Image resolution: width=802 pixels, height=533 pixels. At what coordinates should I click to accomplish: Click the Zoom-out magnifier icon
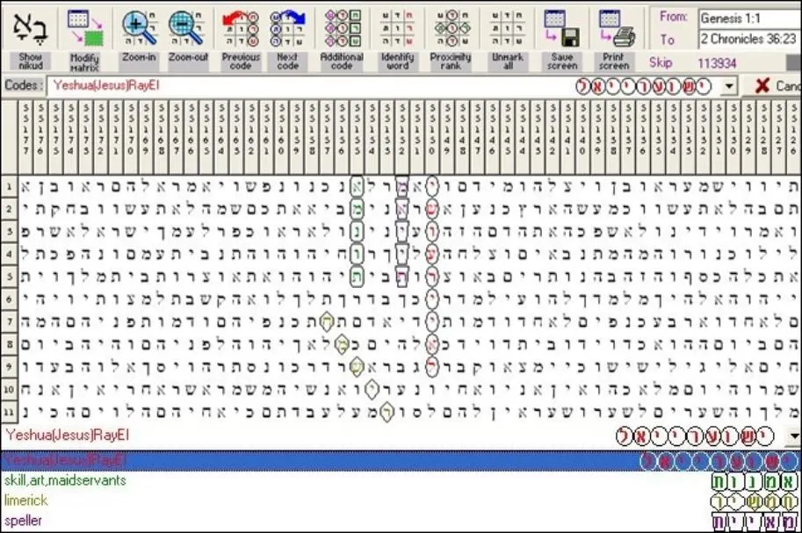[187, 28]
